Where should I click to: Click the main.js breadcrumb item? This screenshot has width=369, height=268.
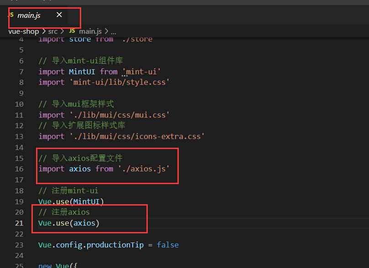90,31
